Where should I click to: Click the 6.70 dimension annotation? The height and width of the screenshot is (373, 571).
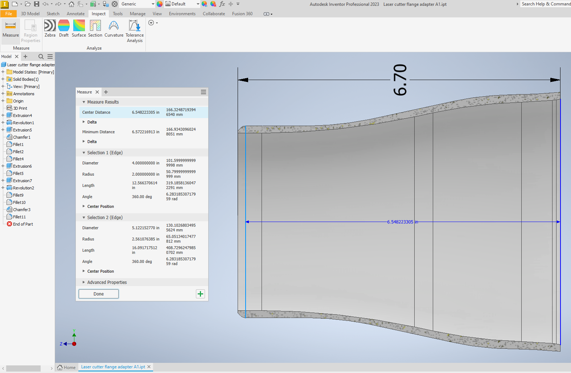coord(400,80)
